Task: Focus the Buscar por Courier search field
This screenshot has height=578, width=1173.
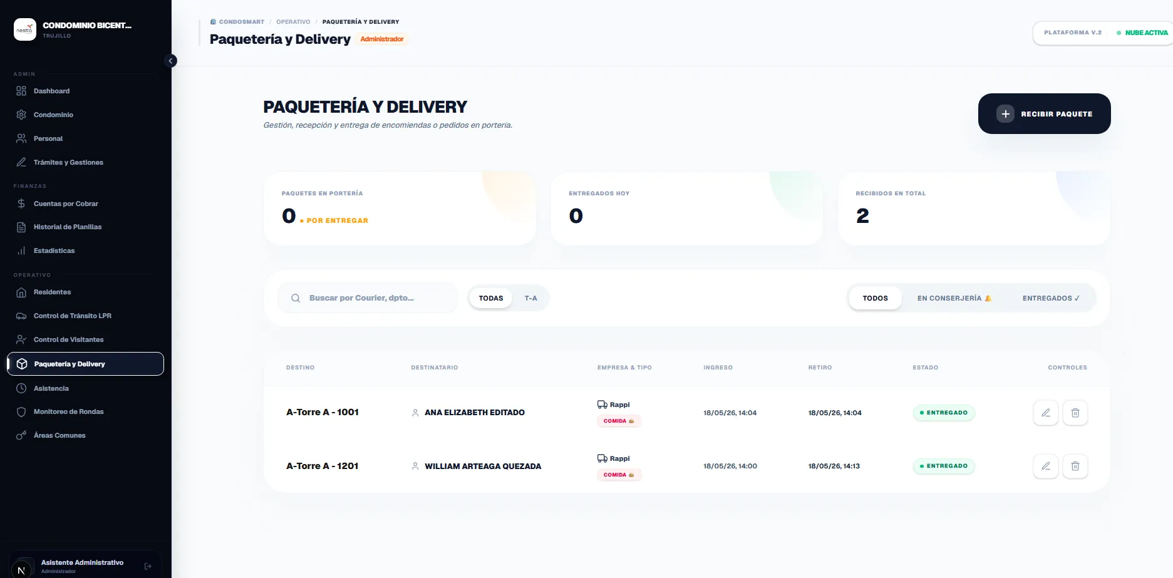Action: click(x=368, y=298)
